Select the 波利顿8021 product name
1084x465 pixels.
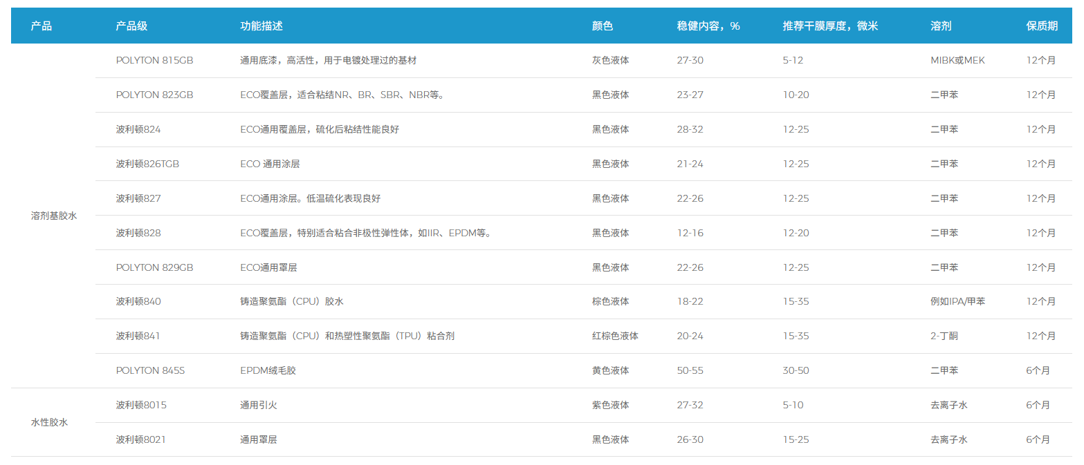point(141,440)
